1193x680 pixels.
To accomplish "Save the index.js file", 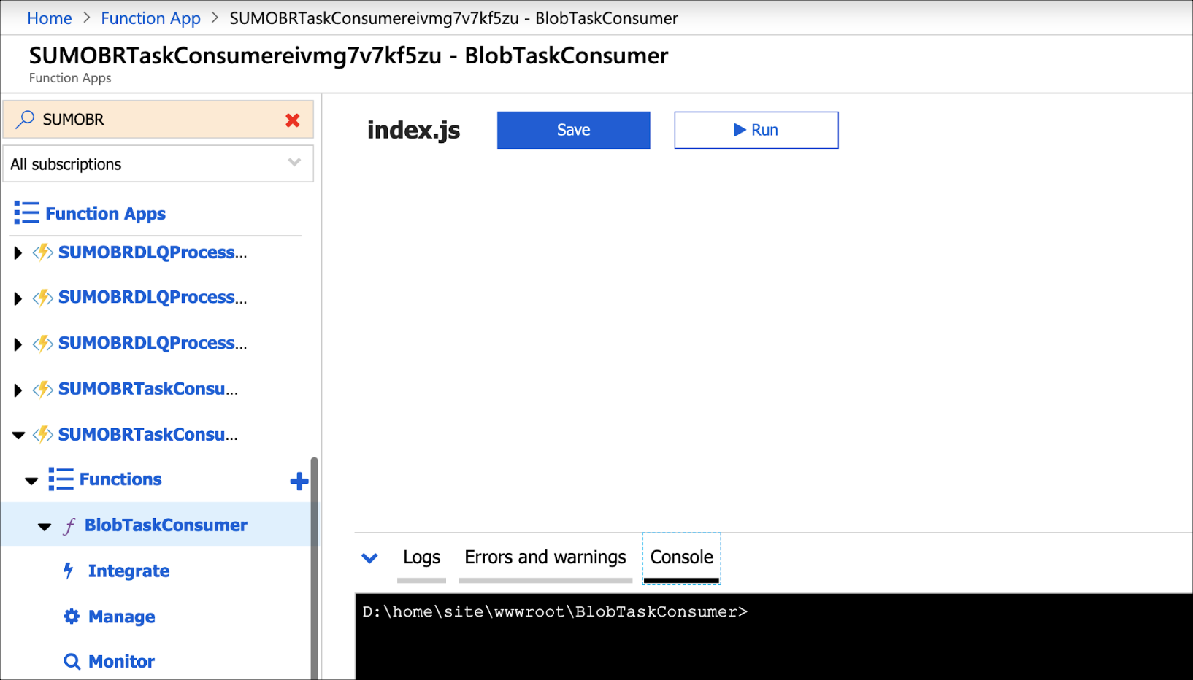I will tap(573, 130).
